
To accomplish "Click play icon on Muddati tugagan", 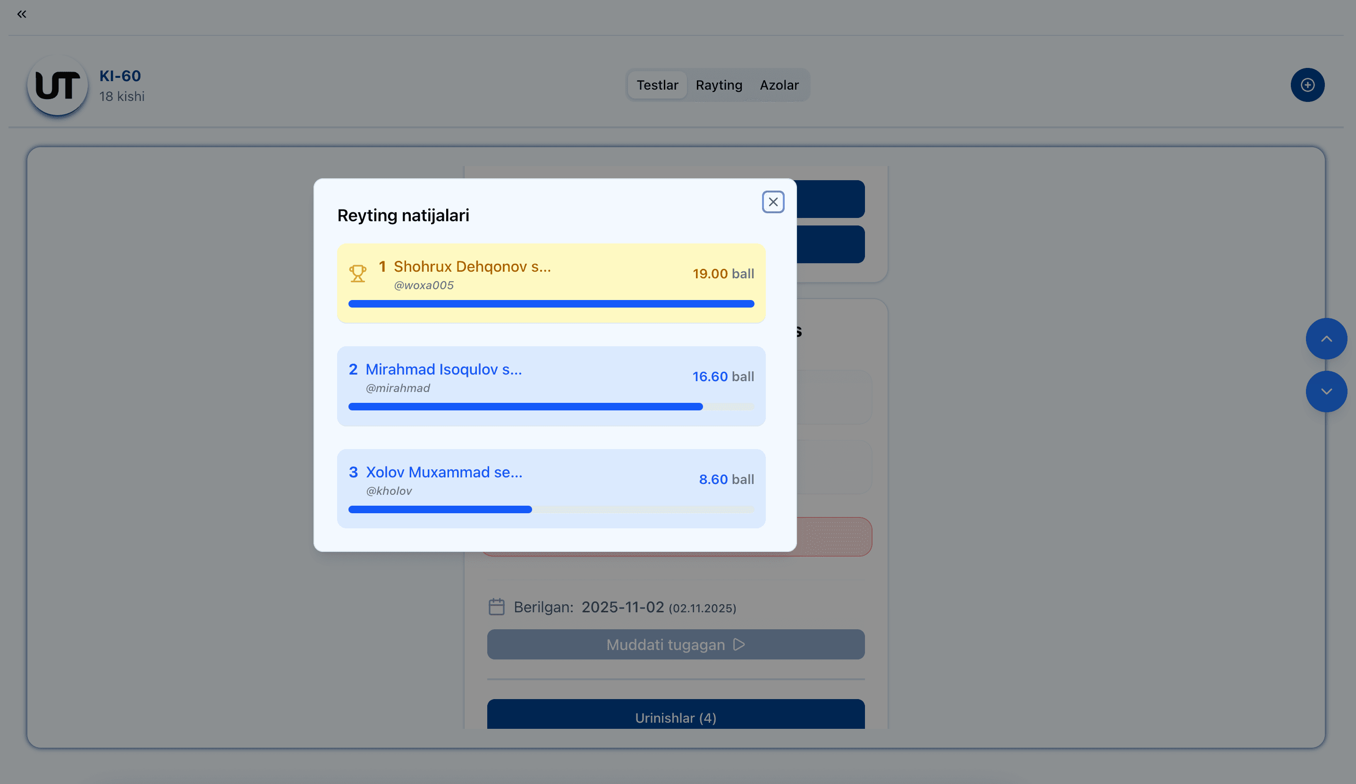I will pos(739,645).
